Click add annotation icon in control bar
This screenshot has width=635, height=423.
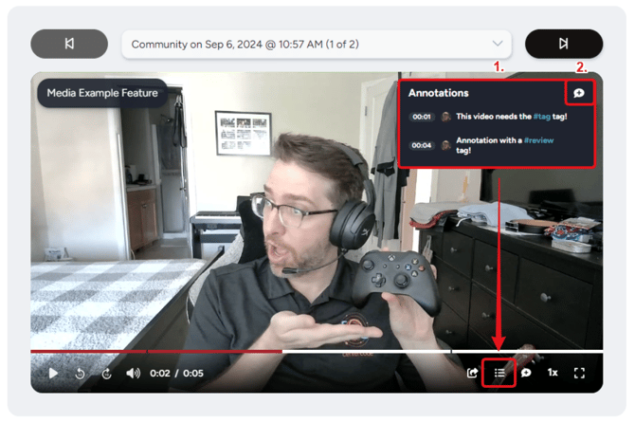526,373
